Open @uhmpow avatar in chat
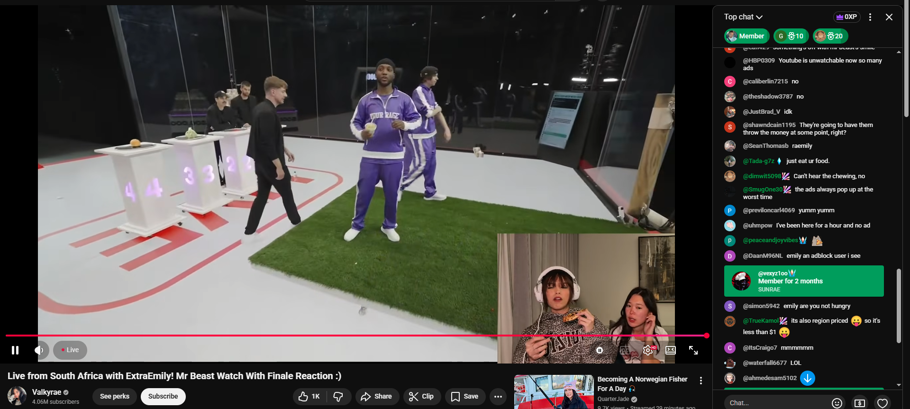The height and width of the screenshot is (409, 910). 730,226
